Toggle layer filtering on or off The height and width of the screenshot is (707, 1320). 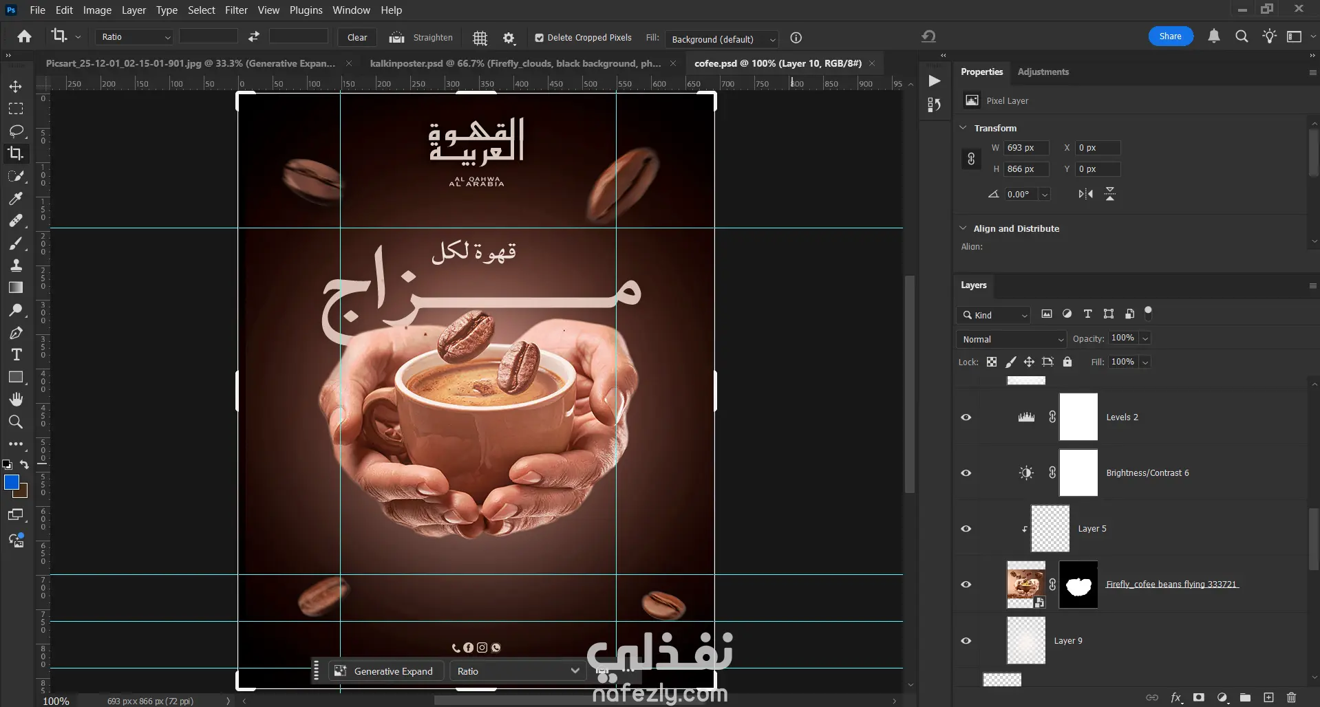click(x=1148, y=313)
